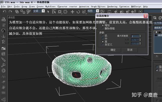Expand the plus box beside the lightbulb
The width and height of the screenshot is (162, 102).
click(159, 32)
